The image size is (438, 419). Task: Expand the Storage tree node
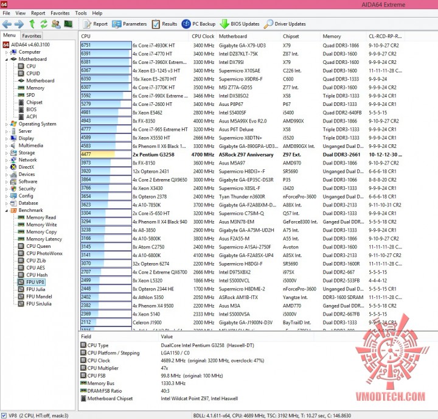7,153
